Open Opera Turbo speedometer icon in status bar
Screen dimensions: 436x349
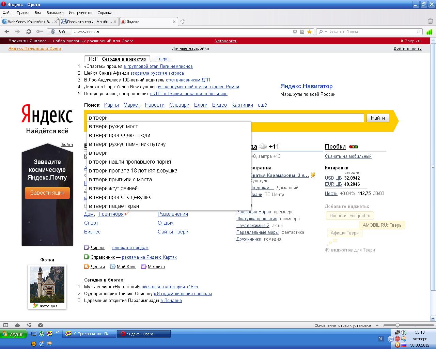tap(41, 325)
